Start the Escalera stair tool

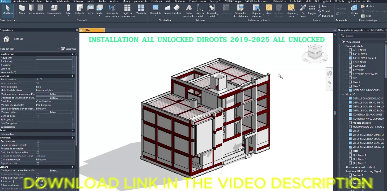click(176, 10)
